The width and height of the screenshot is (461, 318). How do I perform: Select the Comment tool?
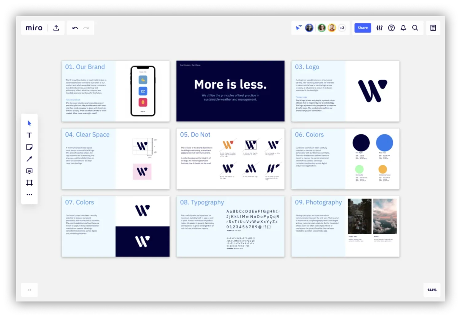tap(29, 171)
